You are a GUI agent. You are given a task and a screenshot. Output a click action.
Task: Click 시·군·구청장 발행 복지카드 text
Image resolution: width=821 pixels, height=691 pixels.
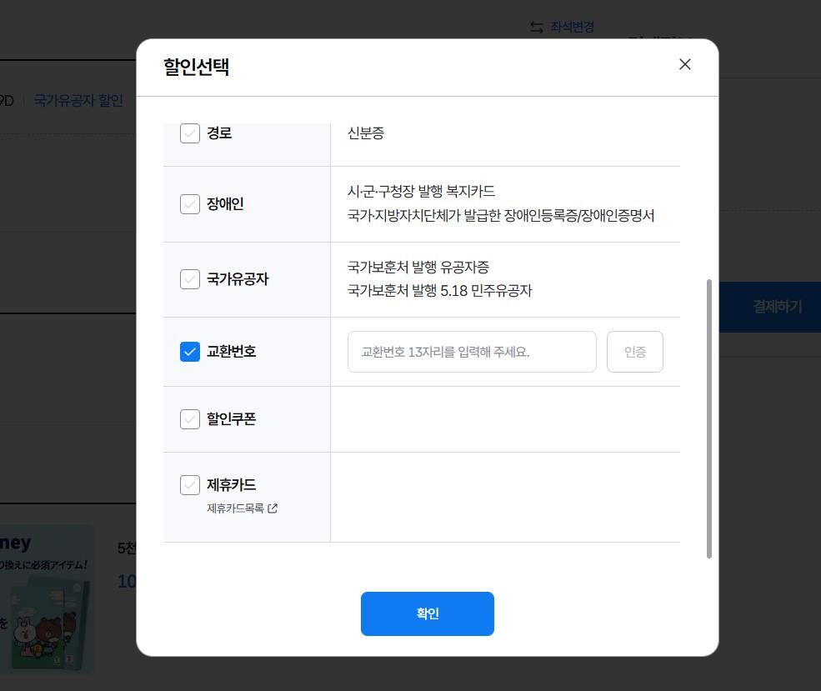[421, 191]
